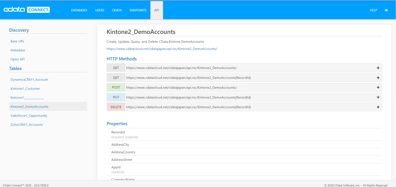Select Kintone1_Customer table

tap(25, 89)
